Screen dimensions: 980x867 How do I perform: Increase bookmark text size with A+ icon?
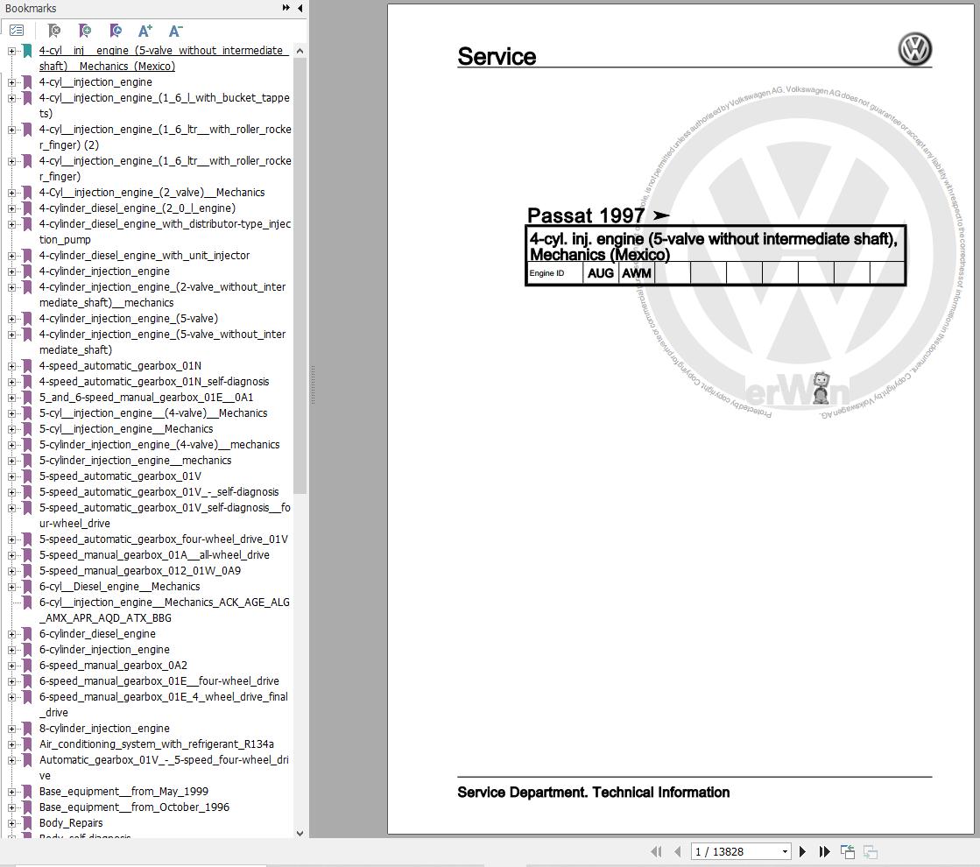145,31
